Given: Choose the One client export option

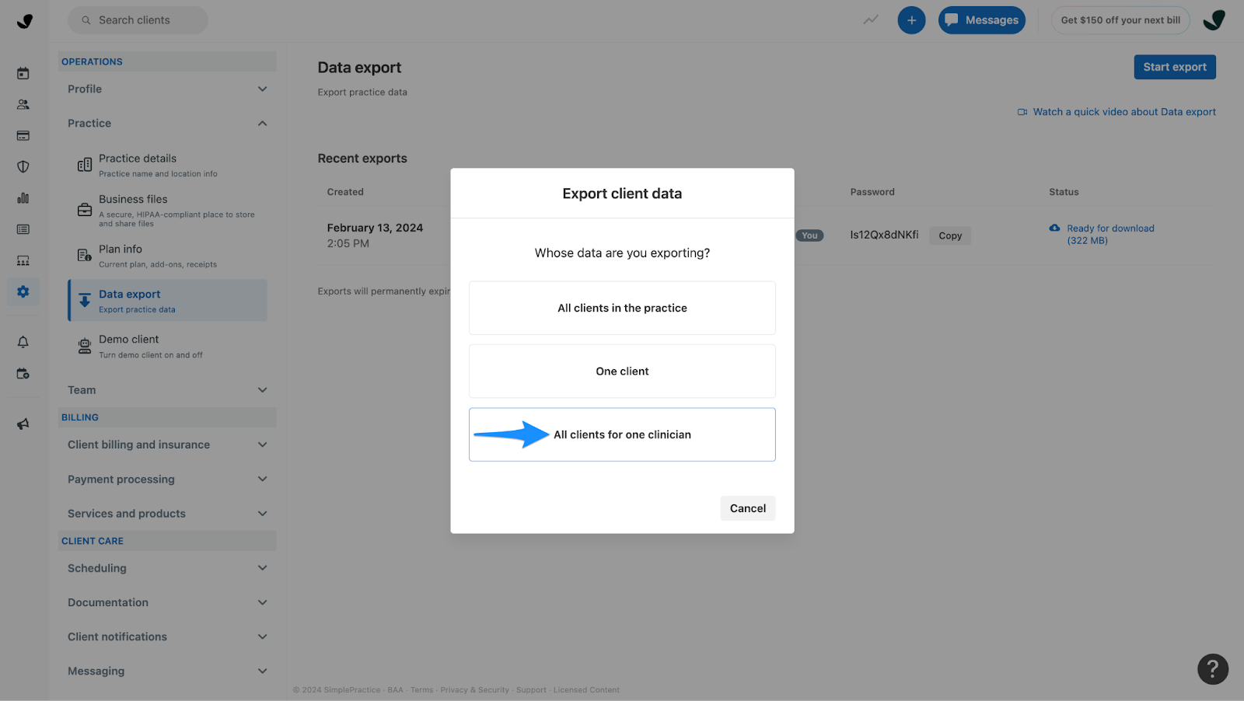Looking at the screenshot, I should pos(621,371).
